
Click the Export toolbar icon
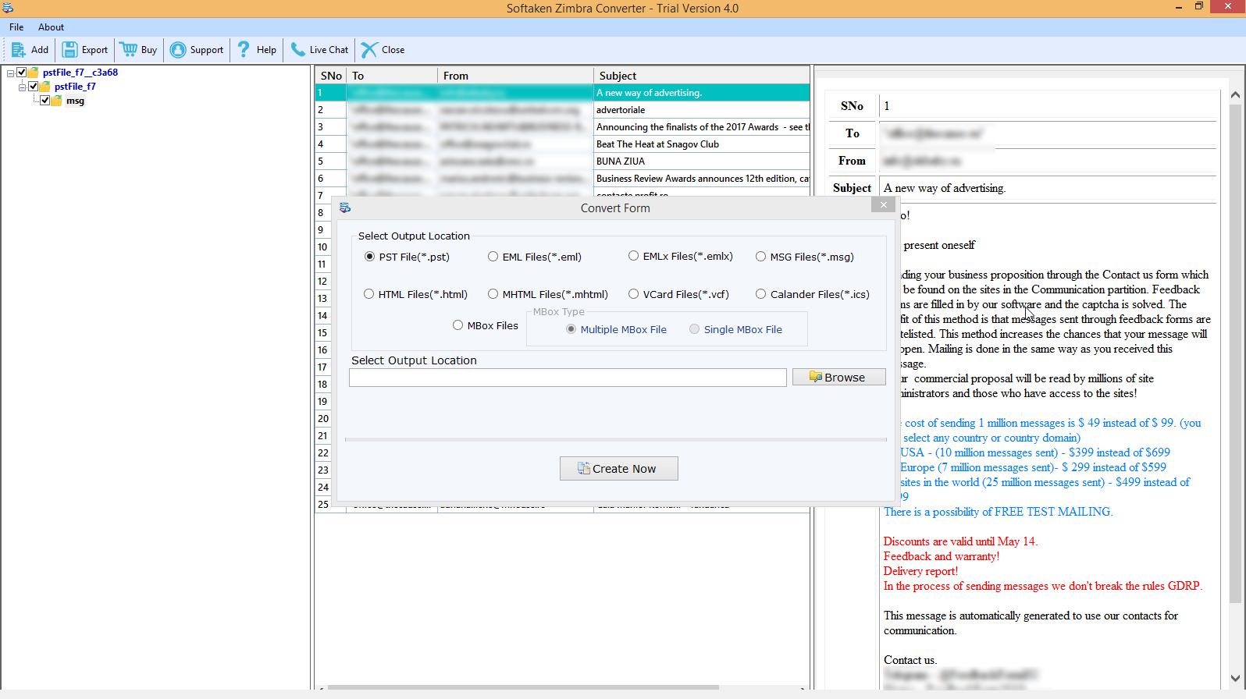(70, 50)
